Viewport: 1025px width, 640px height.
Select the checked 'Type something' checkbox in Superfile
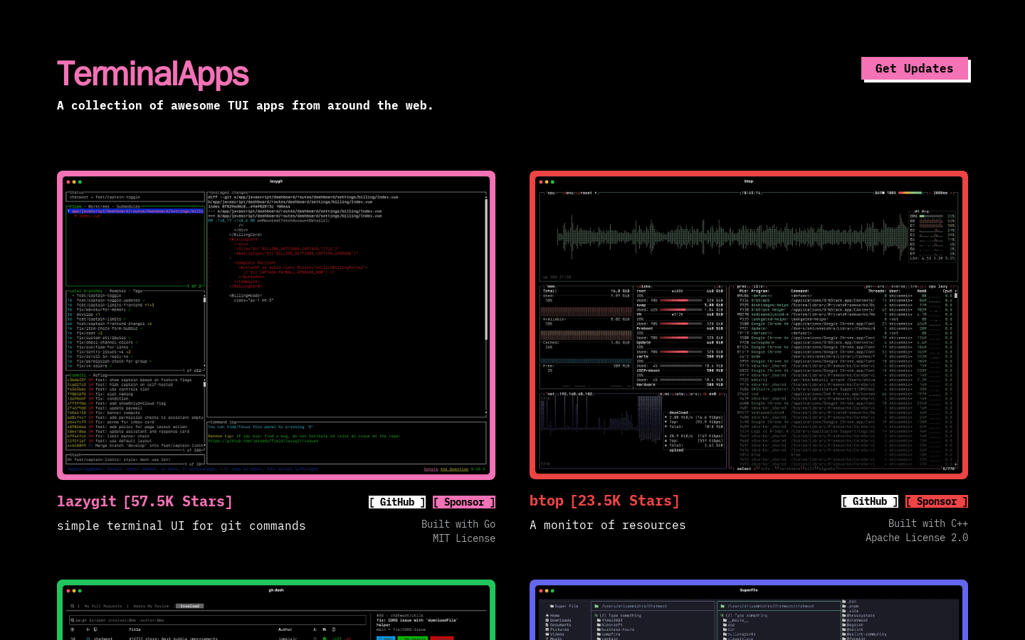pyautogui.click(x=603, y=615)
